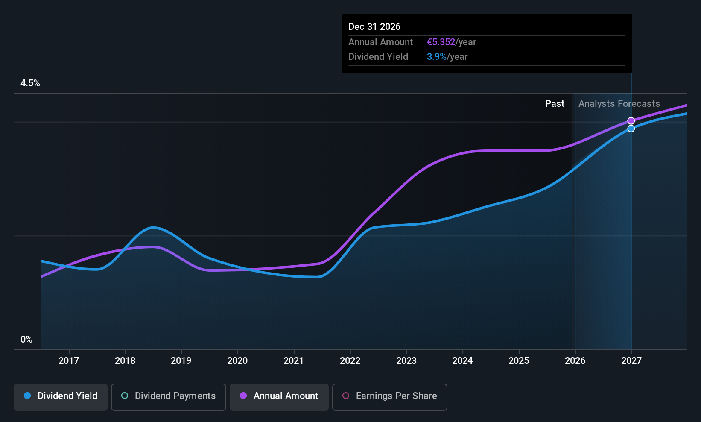
Task: Click the teal Dividend Payments circle icon
Action: pyautogui.click(x=124, y=396)
